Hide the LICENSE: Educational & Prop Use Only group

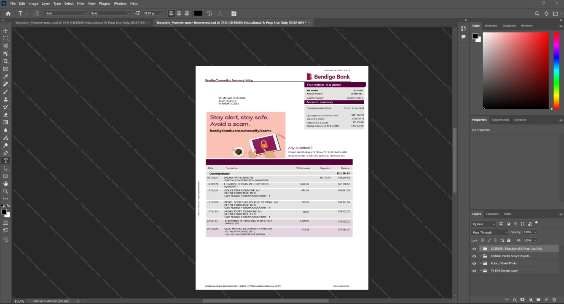pos(474,249)
